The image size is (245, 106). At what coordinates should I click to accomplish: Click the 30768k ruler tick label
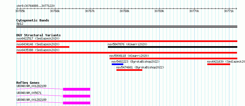coord(124,11)
